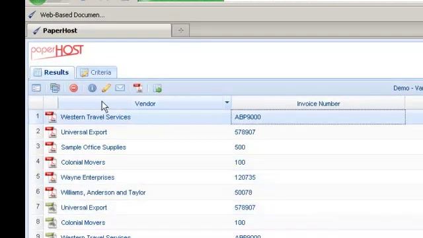Sort by Invoice Number column header
Screen dimensions: 423x238
pos(319,104)
